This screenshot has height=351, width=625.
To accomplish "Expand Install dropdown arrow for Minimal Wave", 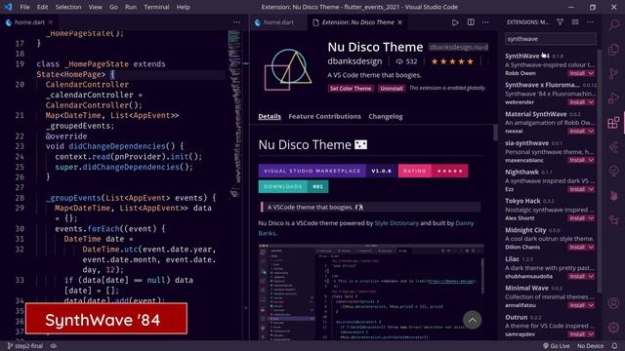I will pos(591,305).
